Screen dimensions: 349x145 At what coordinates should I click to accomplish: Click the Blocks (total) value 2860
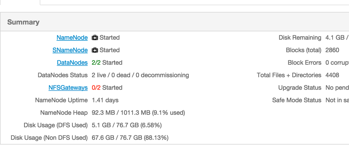click(332, 50)
